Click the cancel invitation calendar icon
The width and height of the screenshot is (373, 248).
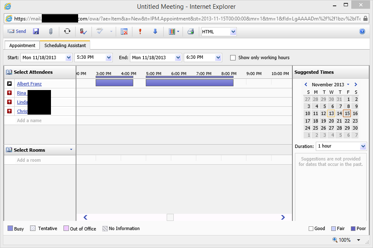124,31
